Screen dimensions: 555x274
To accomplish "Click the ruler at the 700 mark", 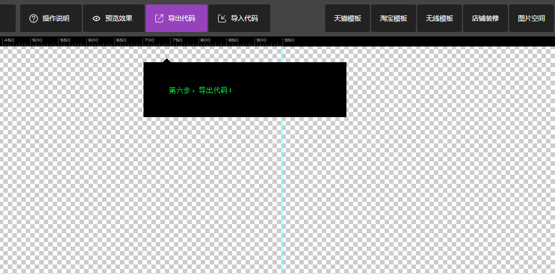I will (x=149, y=40).
